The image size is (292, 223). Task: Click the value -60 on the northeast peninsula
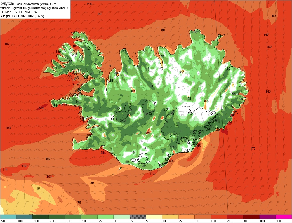point(195,32)
